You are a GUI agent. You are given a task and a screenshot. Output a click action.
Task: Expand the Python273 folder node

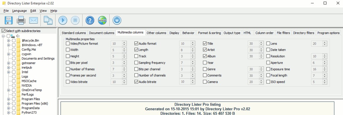(8, 113)
